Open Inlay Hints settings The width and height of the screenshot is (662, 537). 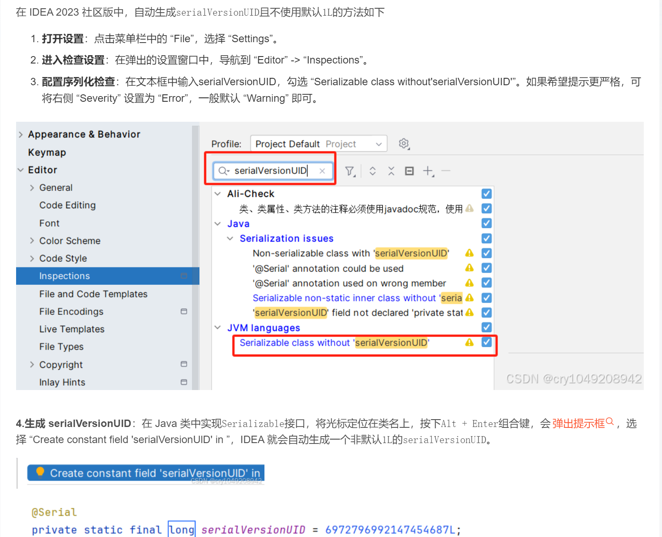[62, 382]
